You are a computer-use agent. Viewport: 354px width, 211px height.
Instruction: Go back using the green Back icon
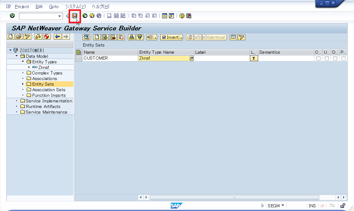point(85,16)
